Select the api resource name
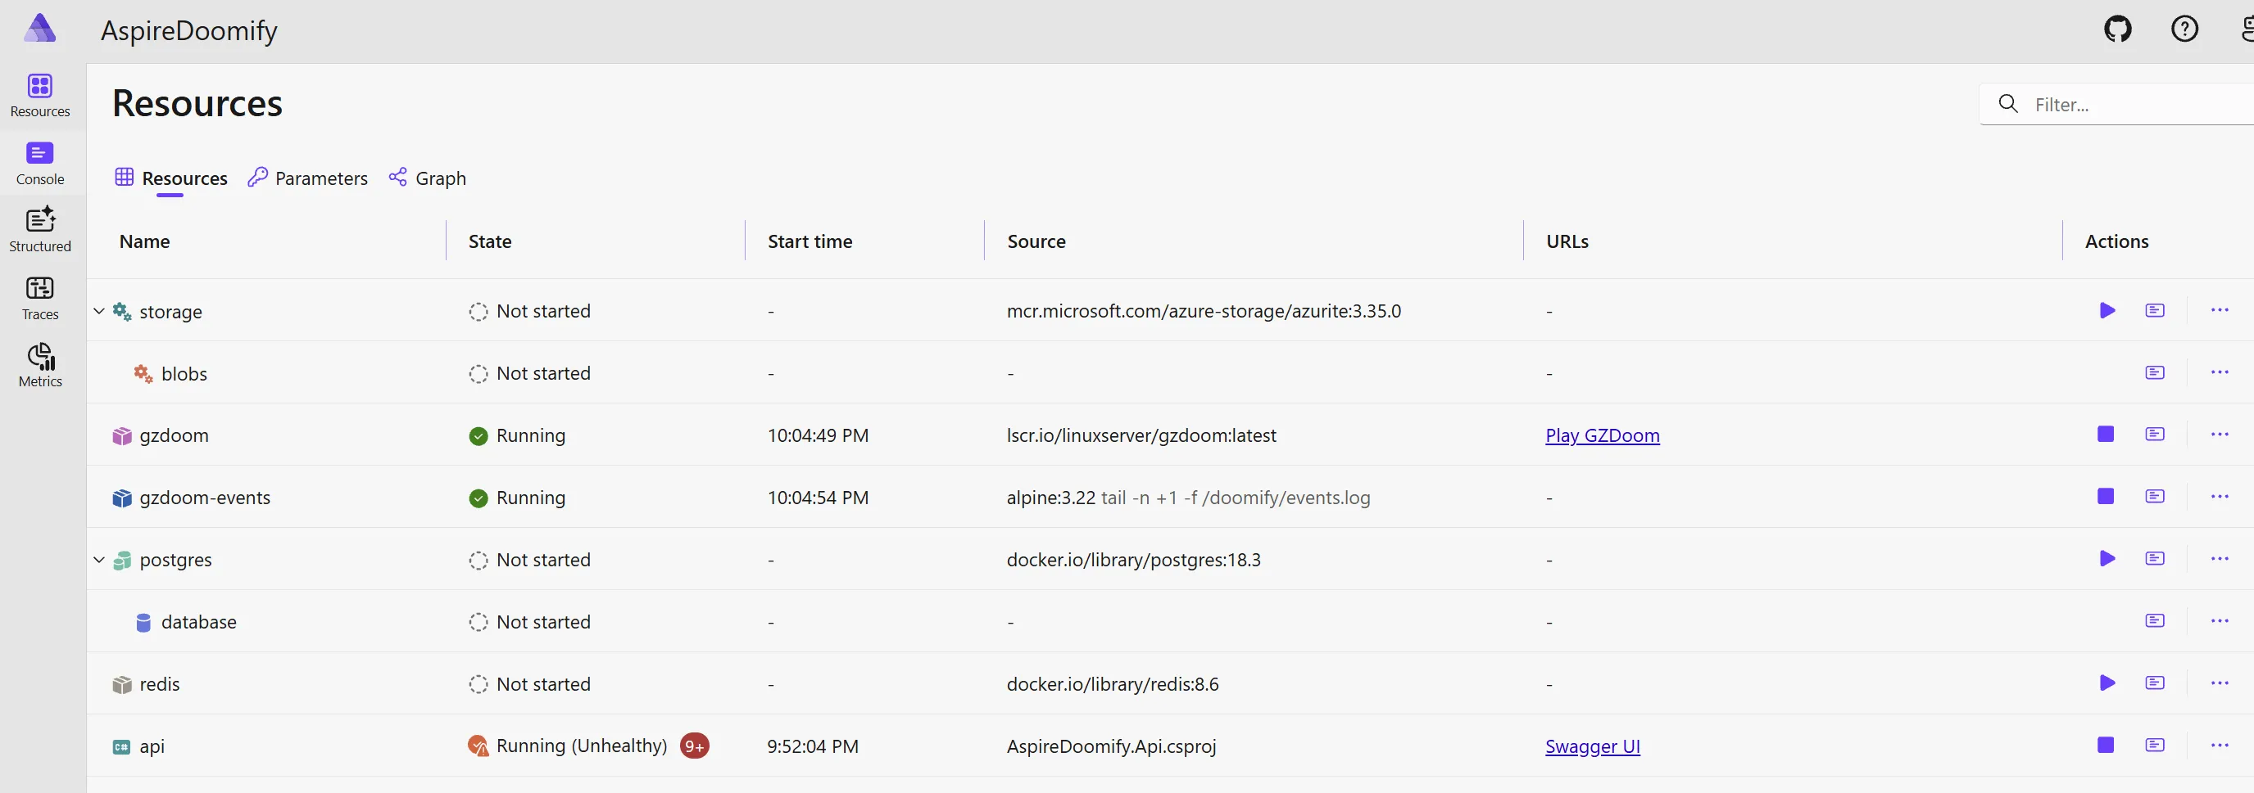This screenshot has width=2254, height=793. (x=152, y=746)
